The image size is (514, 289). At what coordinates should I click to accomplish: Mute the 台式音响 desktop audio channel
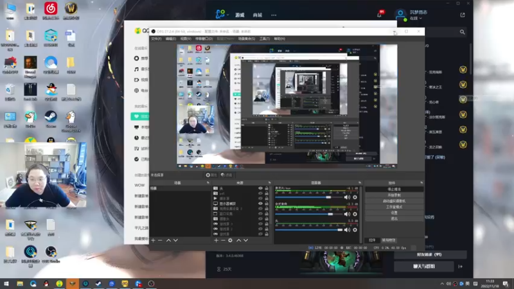(x=347, y=214)
